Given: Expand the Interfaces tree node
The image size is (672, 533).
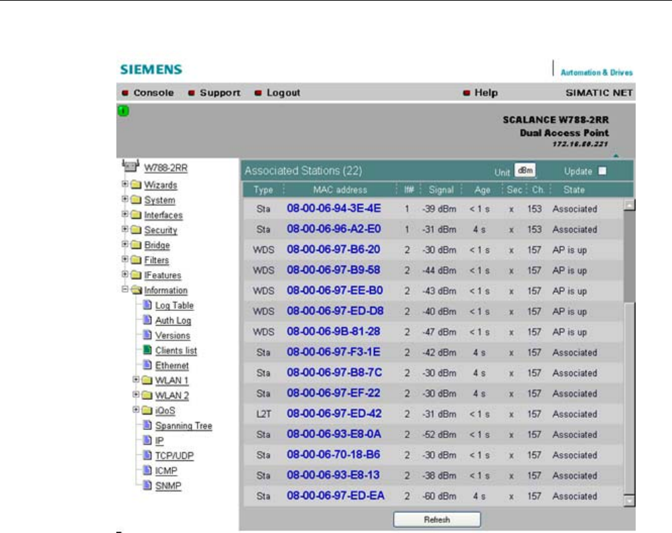Looking at the screenshot, I should [124, 214].
